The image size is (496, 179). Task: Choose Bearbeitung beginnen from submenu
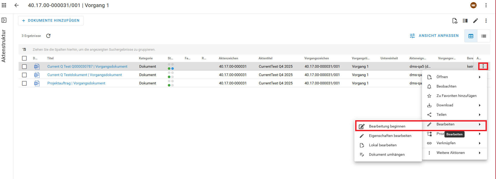(x=387, y=126)
